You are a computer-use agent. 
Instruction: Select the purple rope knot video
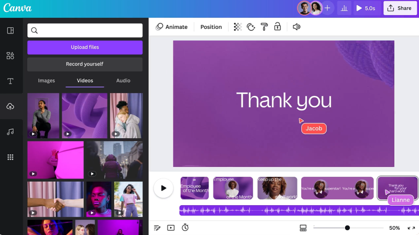click(84, 116)
